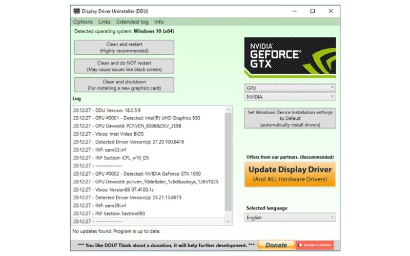Image resolution: width=410 pixels, height=256 pixels.
Task: Click the log vertical scrollbar thumb
Action: [228, 162]
